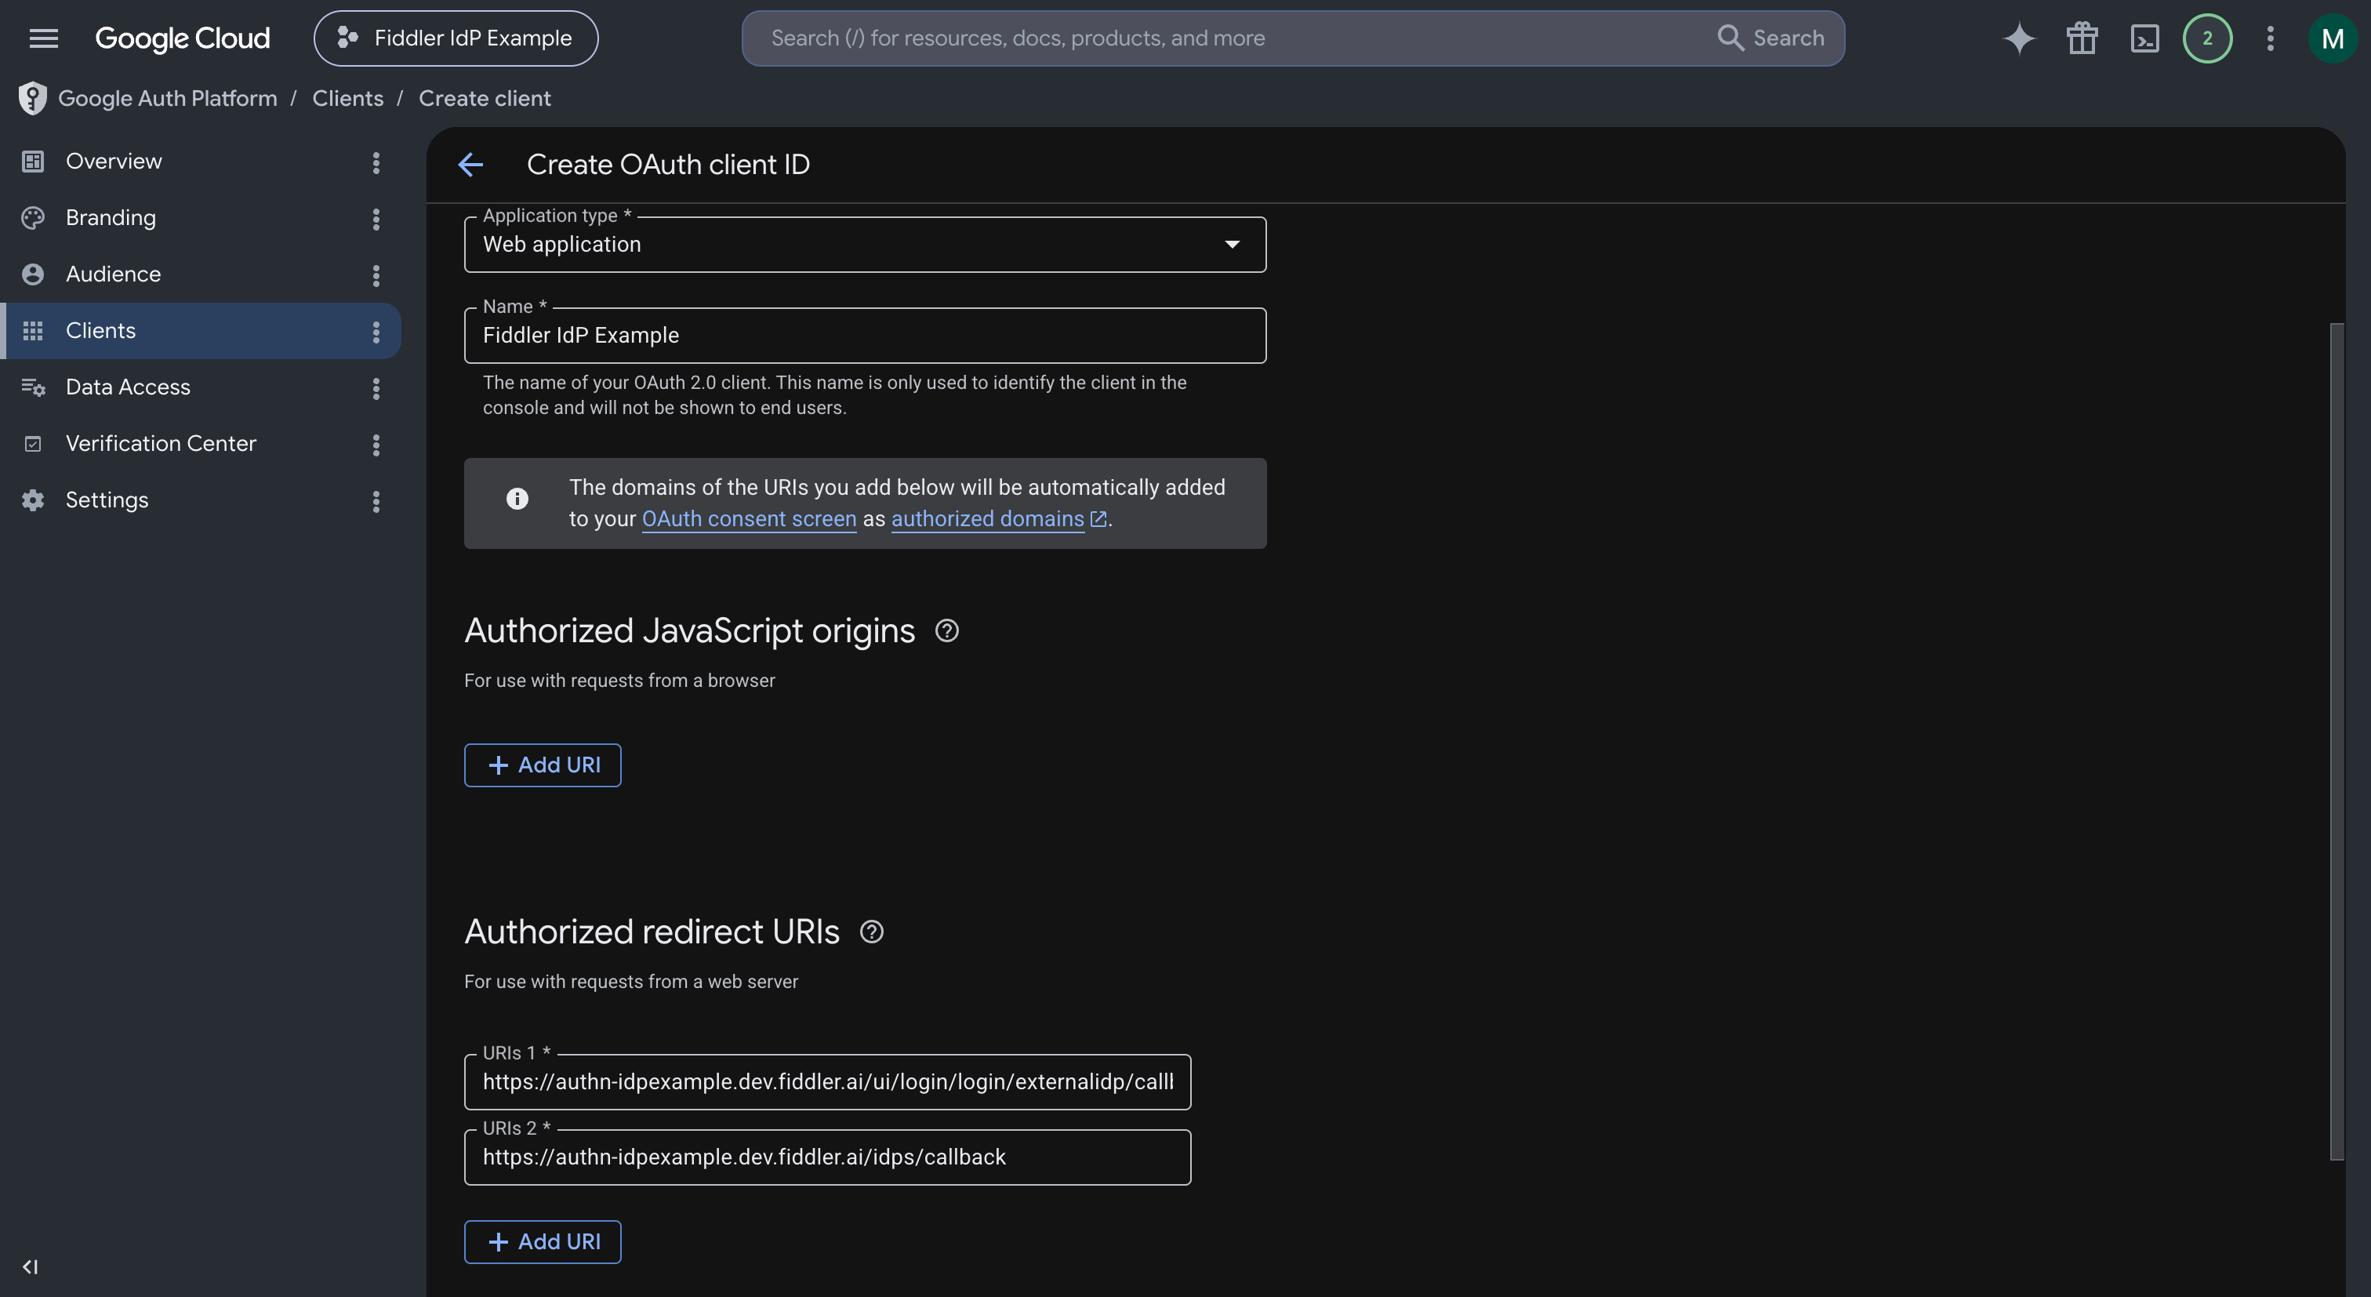Open the OAuth consent screen link
The height and width of the screenshot is (1297, 2371).
point(748,519)
